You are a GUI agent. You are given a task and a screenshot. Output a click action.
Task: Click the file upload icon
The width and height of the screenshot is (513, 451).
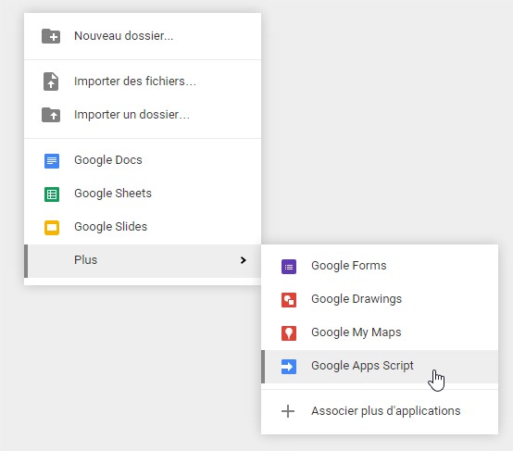51,81
